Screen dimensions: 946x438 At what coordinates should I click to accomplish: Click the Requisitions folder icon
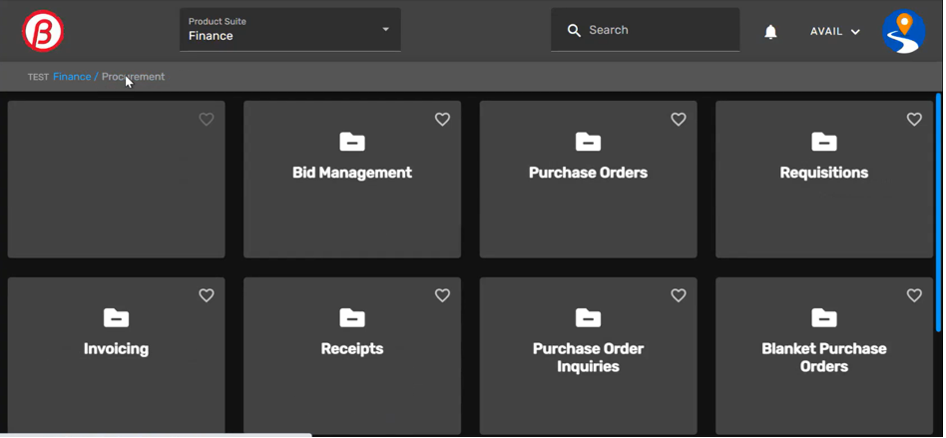point(824,142)
